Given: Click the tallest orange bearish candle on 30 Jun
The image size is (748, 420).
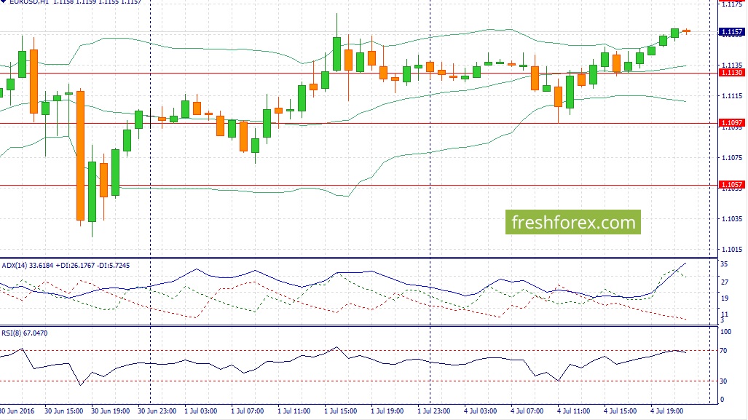Looking at the screenshot, I should pyautogui.click(x=81, y=155).
